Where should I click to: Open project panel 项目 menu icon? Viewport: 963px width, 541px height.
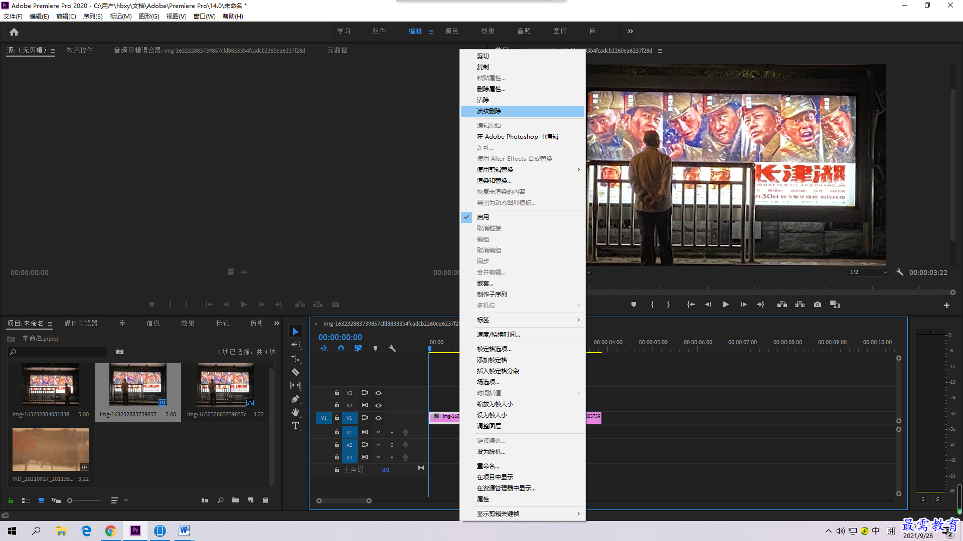coord(50,324)
